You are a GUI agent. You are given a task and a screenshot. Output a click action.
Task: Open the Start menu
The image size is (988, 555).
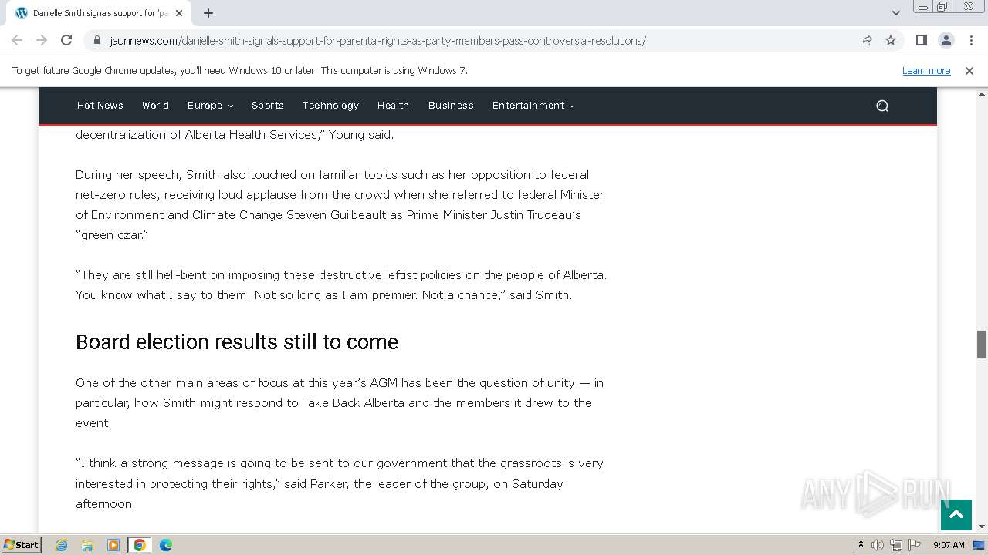coord(21,545)
